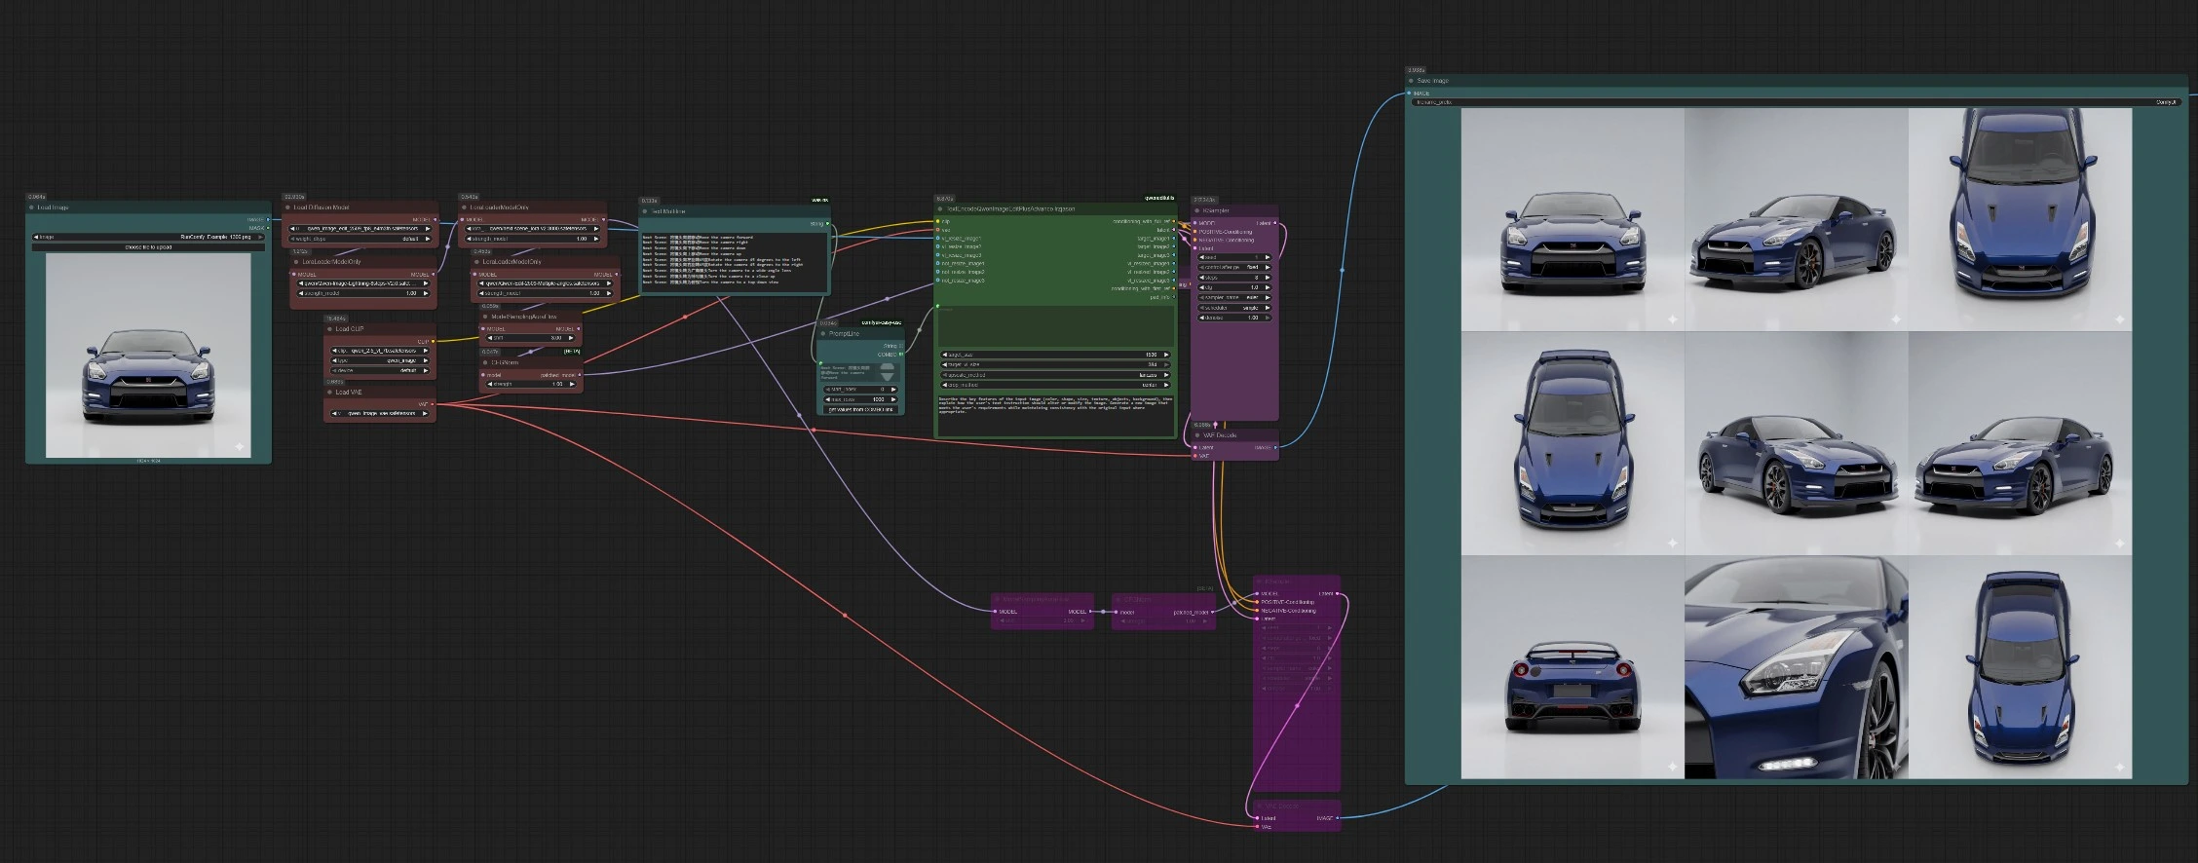
Task: Open the clip_name dropdown in Load CLIP
Action: pos(381,351)
